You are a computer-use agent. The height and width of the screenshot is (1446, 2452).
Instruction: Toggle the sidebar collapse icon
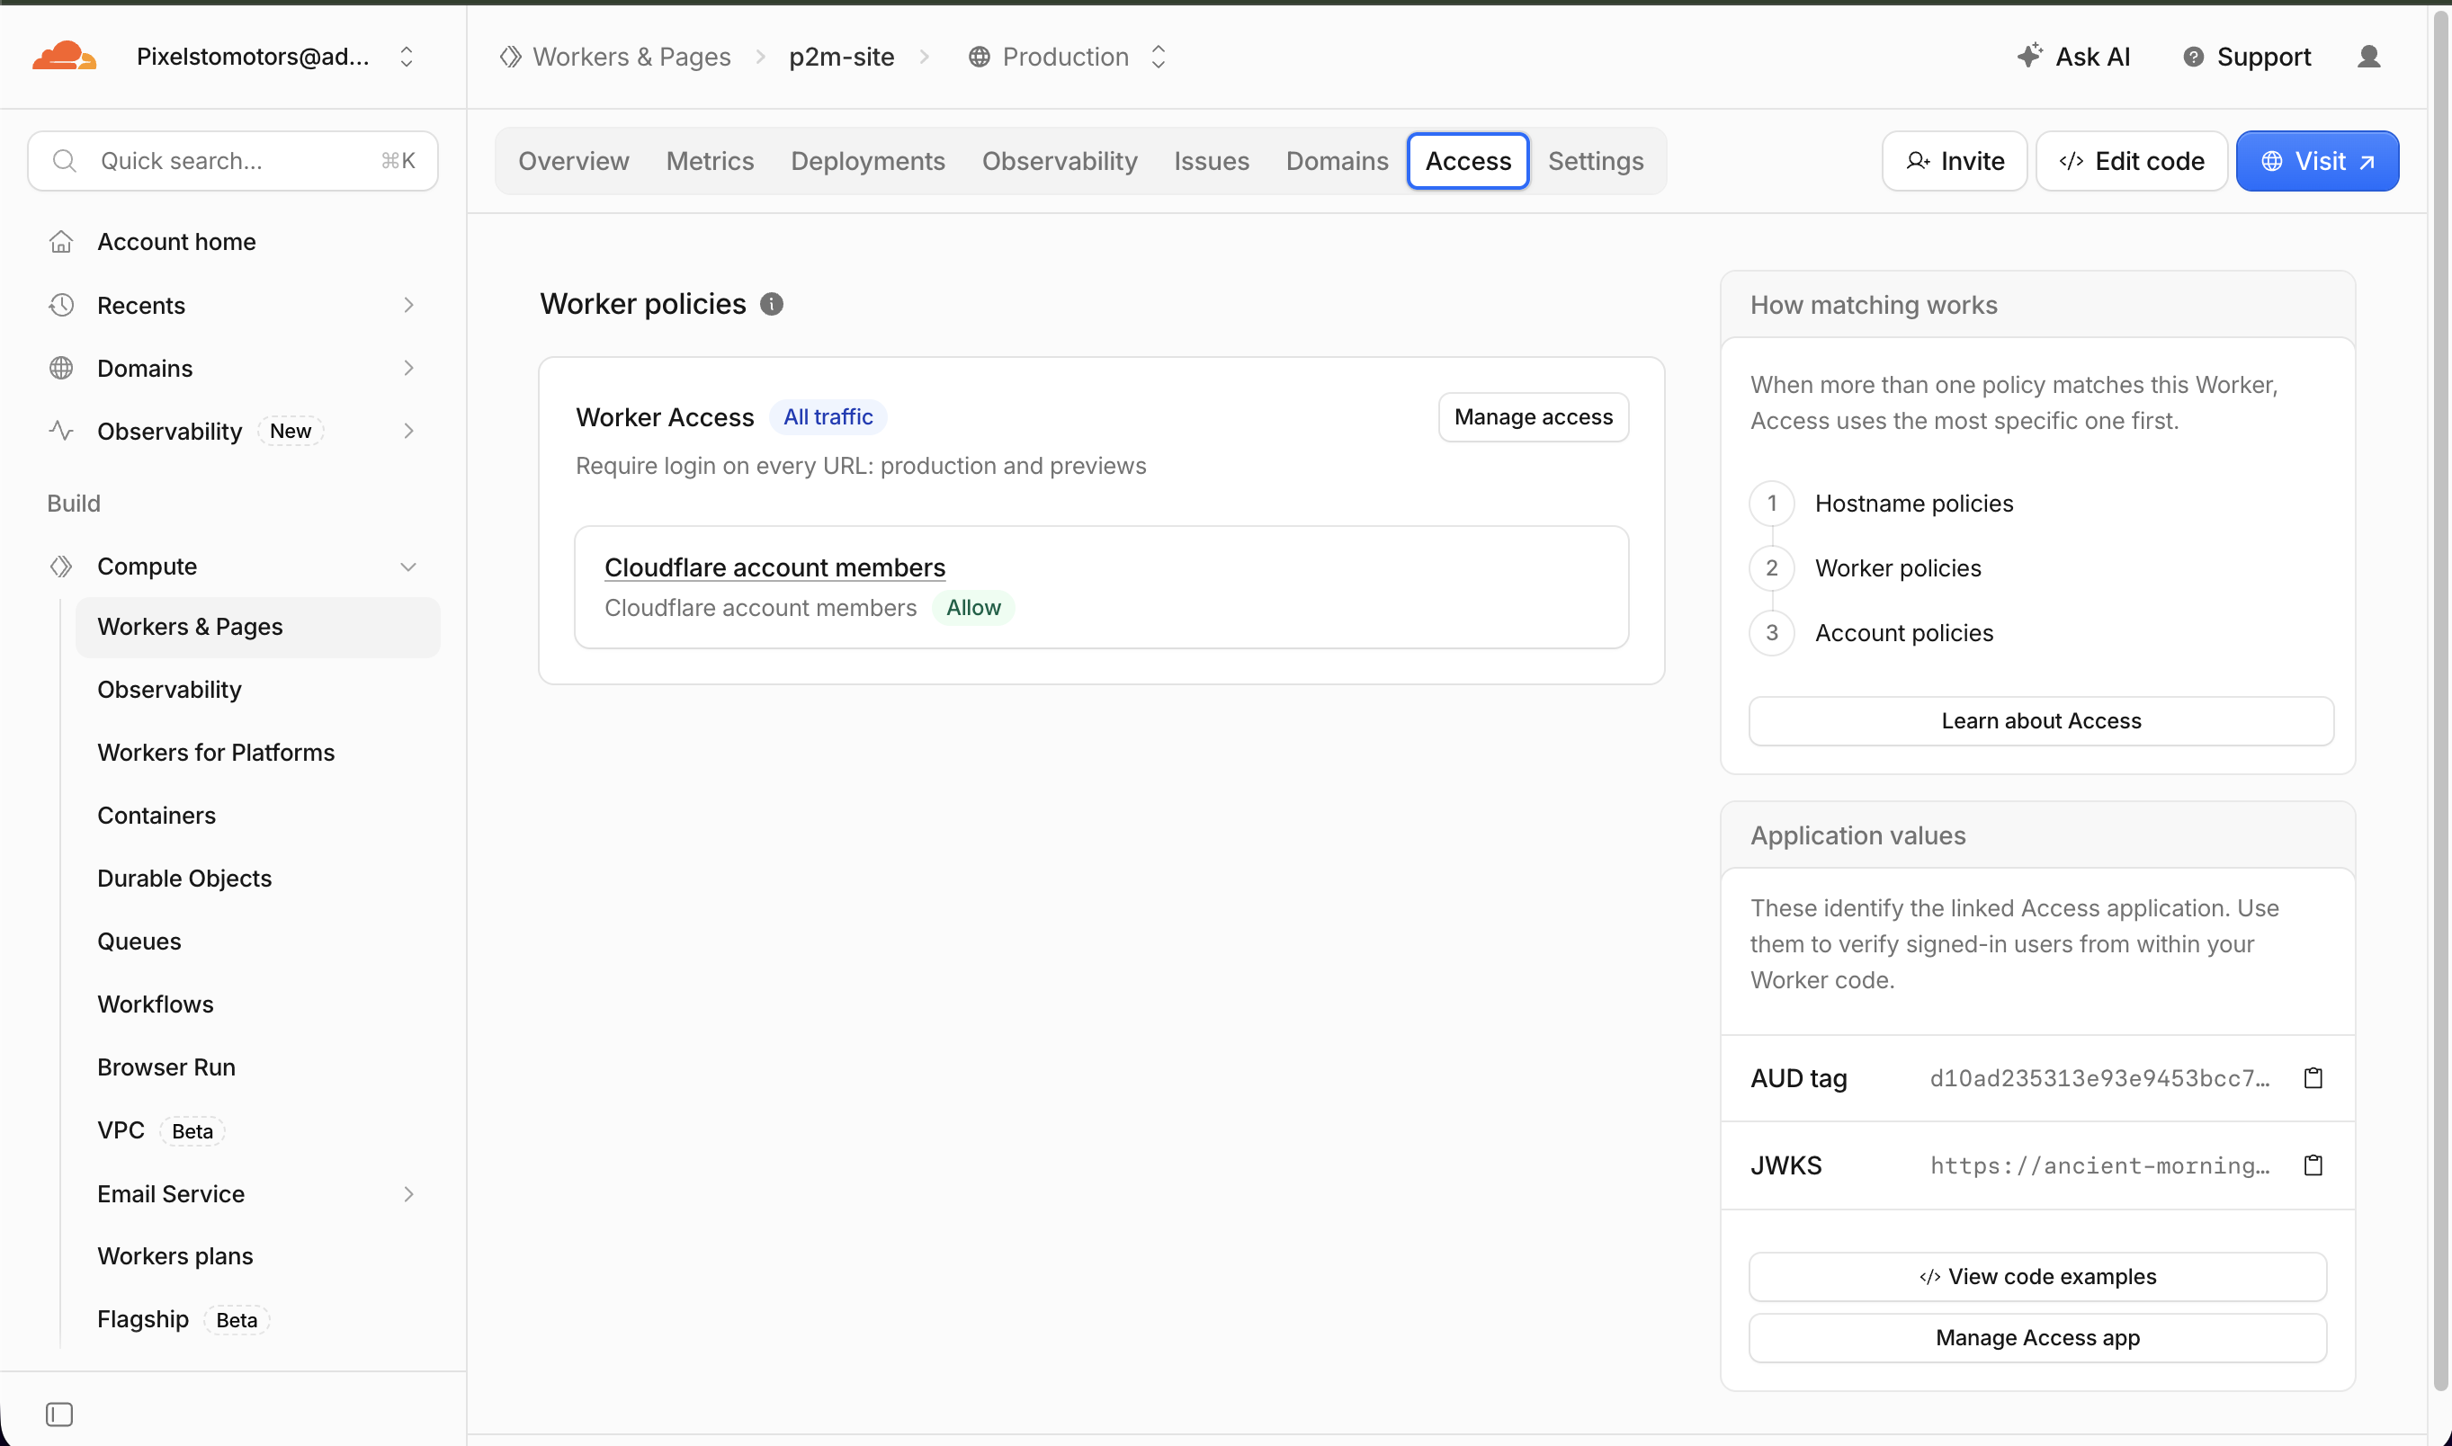pyautogui.click(x=59, y=1413)
